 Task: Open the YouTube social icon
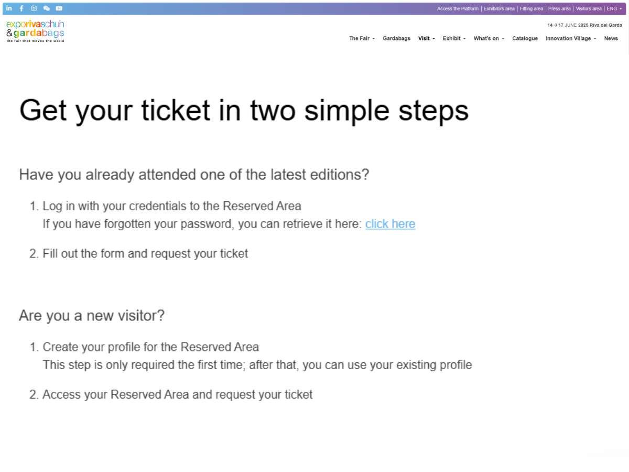59,8
